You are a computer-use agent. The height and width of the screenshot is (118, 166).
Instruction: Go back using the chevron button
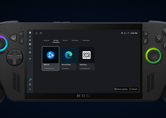tap(36, 33)
